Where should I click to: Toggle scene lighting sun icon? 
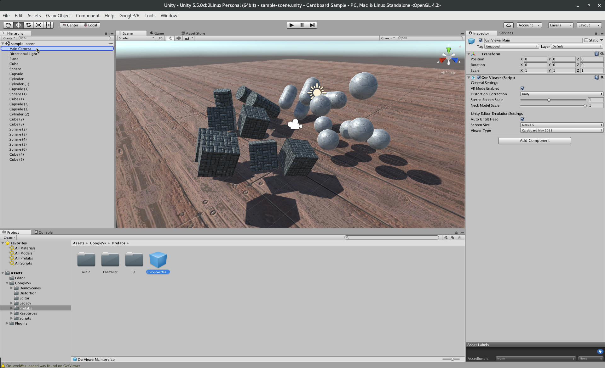point(170,38)
